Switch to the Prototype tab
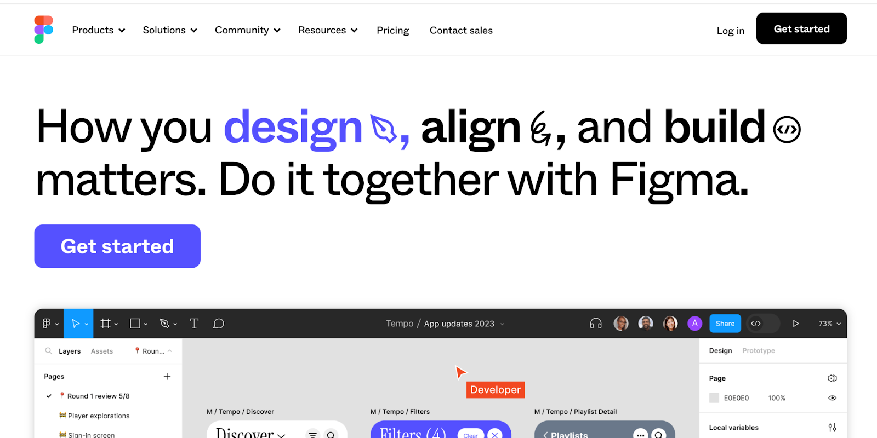Screen dimensions: 877x438 [x=759, y=351]
